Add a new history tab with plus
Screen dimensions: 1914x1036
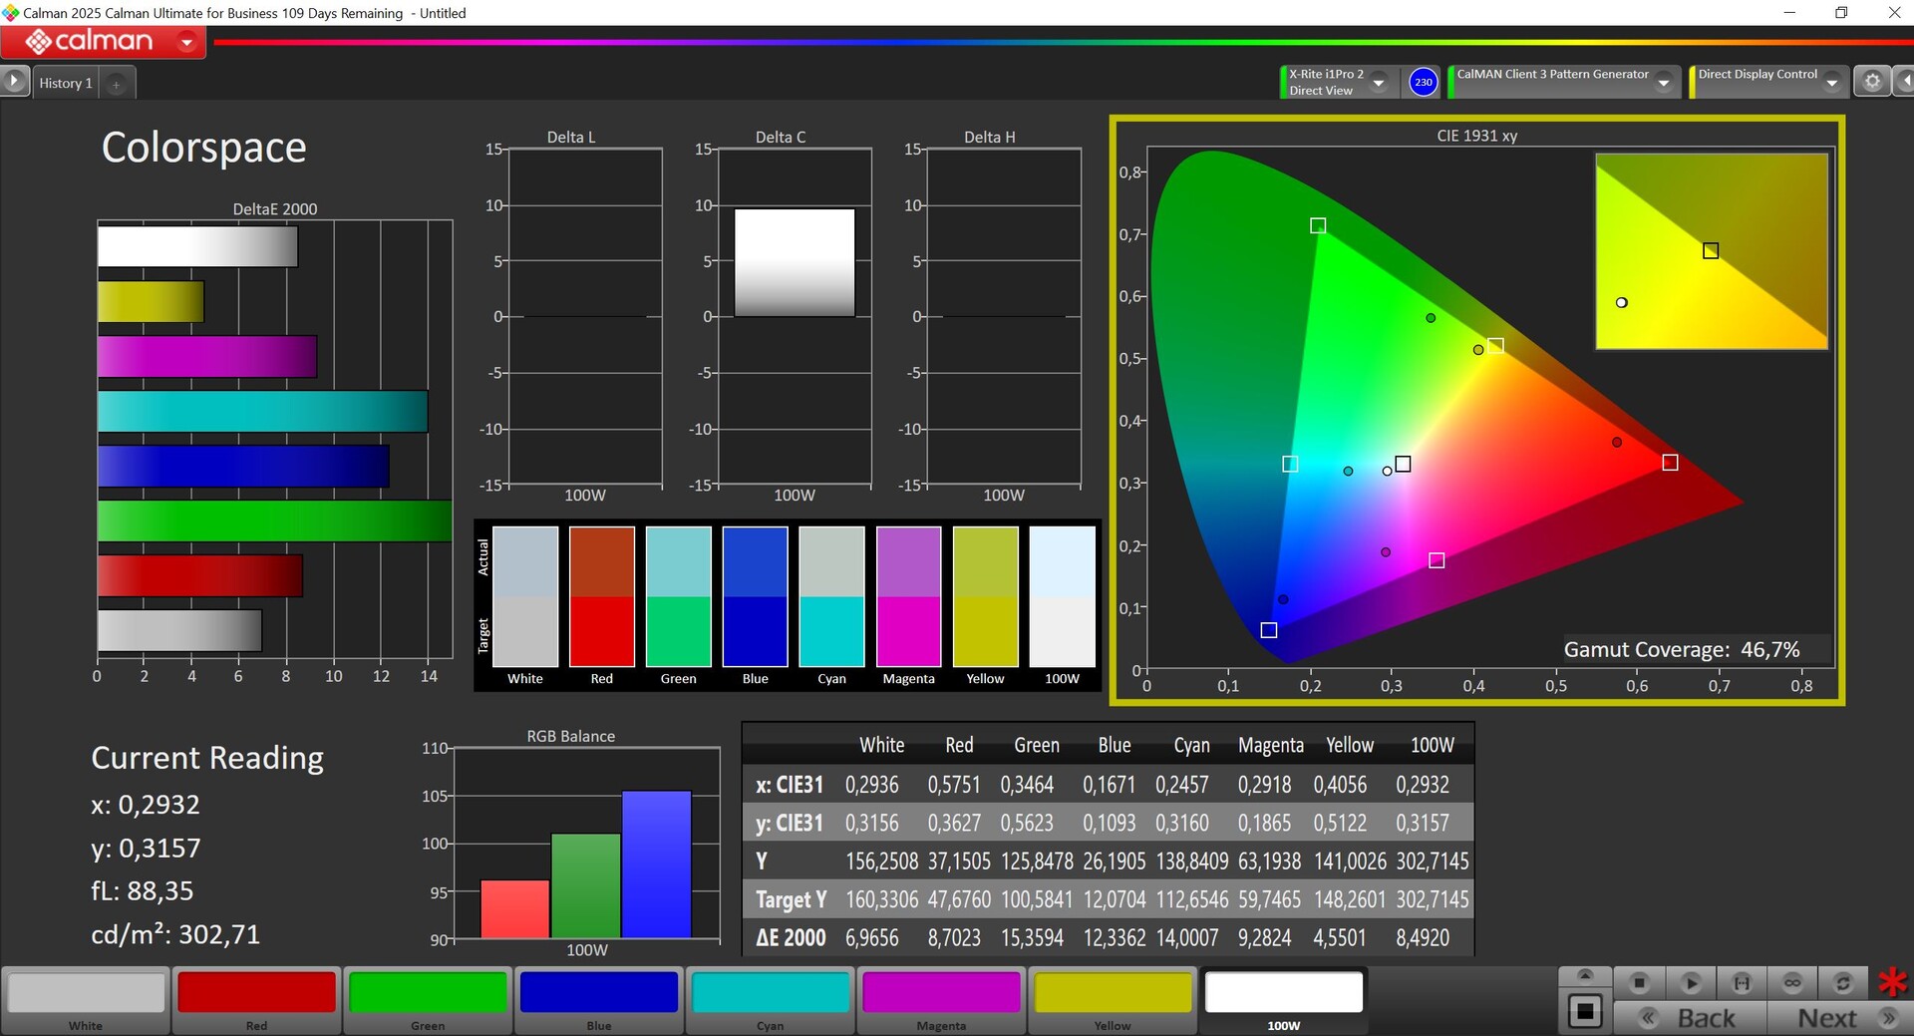117,84
